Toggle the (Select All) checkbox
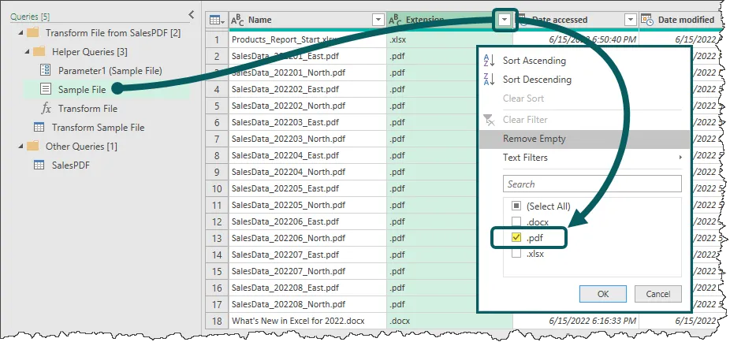Screen dimensions: 730x342 point(516,206)
